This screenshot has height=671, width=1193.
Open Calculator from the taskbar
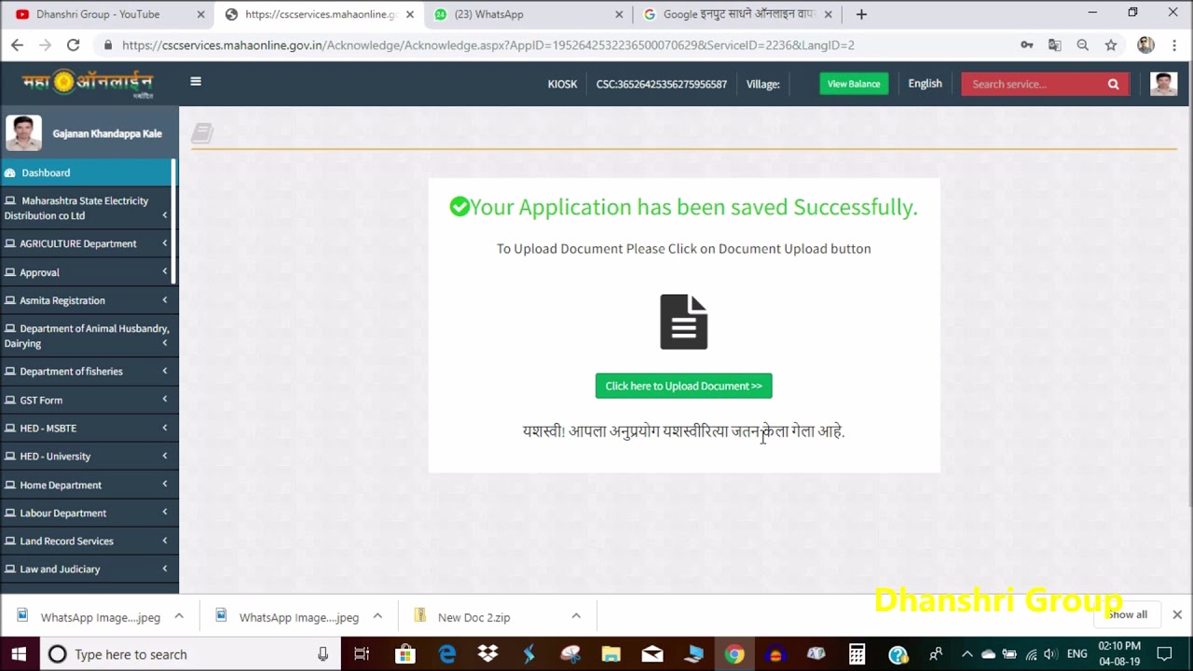[x=857, y=654]
